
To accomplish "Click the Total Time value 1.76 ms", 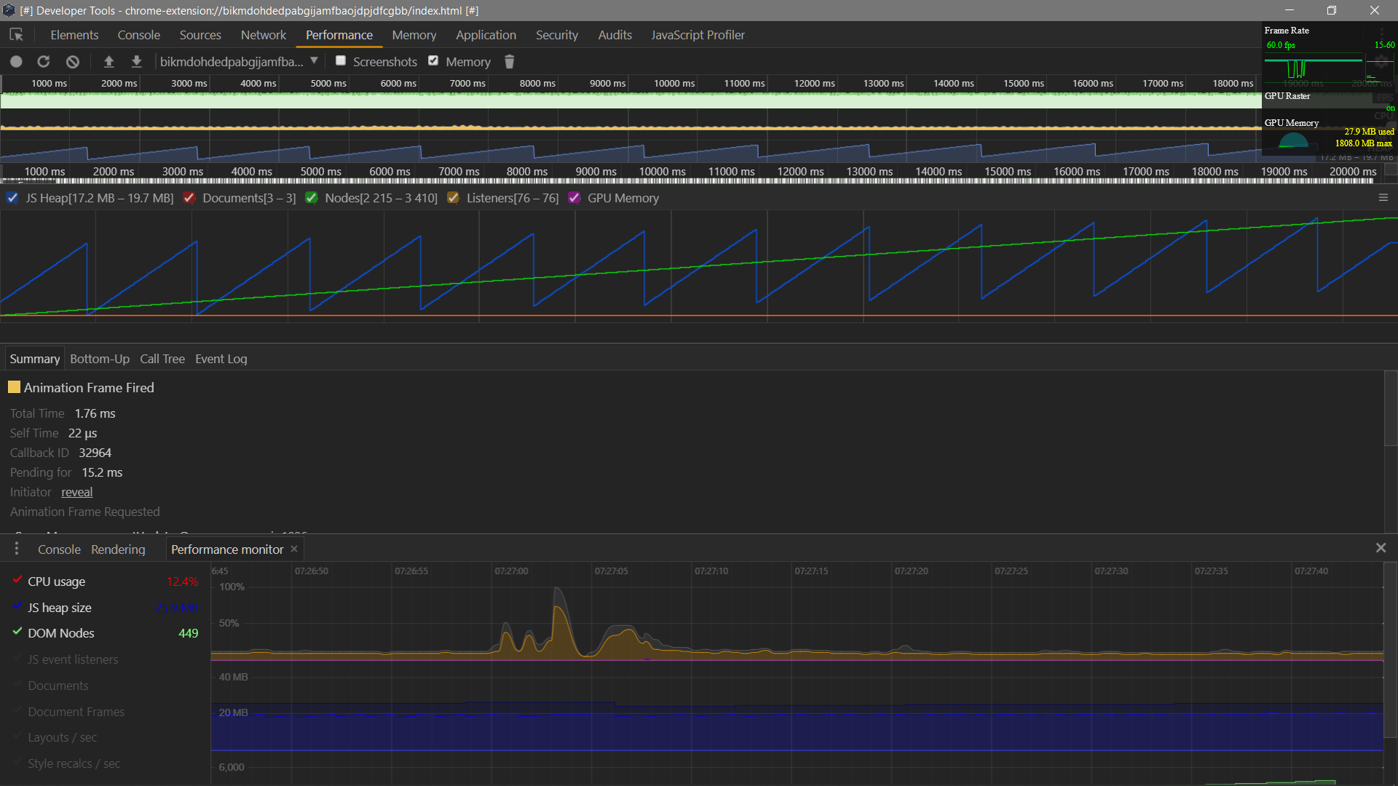I will 95,413.
